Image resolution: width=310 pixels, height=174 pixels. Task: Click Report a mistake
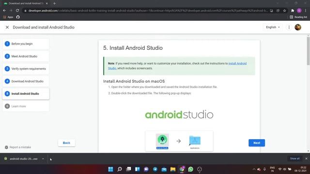tap(18, 147)
